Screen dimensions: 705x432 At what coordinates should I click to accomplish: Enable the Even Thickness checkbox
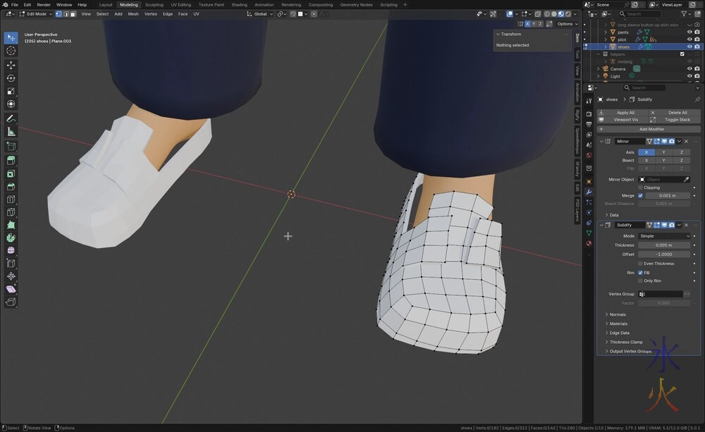(640, 264)
